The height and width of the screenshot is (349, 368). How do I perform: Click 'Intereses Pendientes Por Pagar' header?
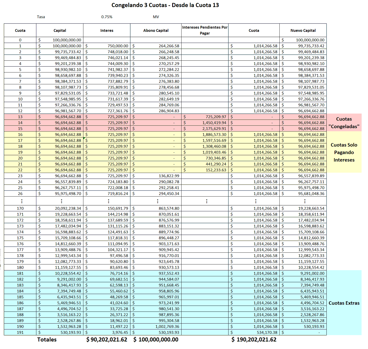205,30
